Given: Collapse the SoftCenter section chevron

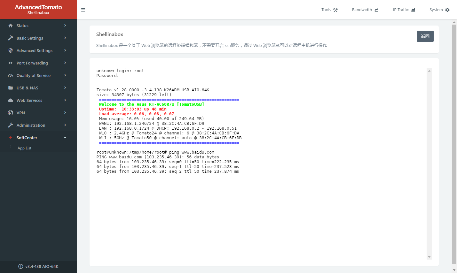Looking at the screenshot, I should pyautogui.click(x=65, y=138).
